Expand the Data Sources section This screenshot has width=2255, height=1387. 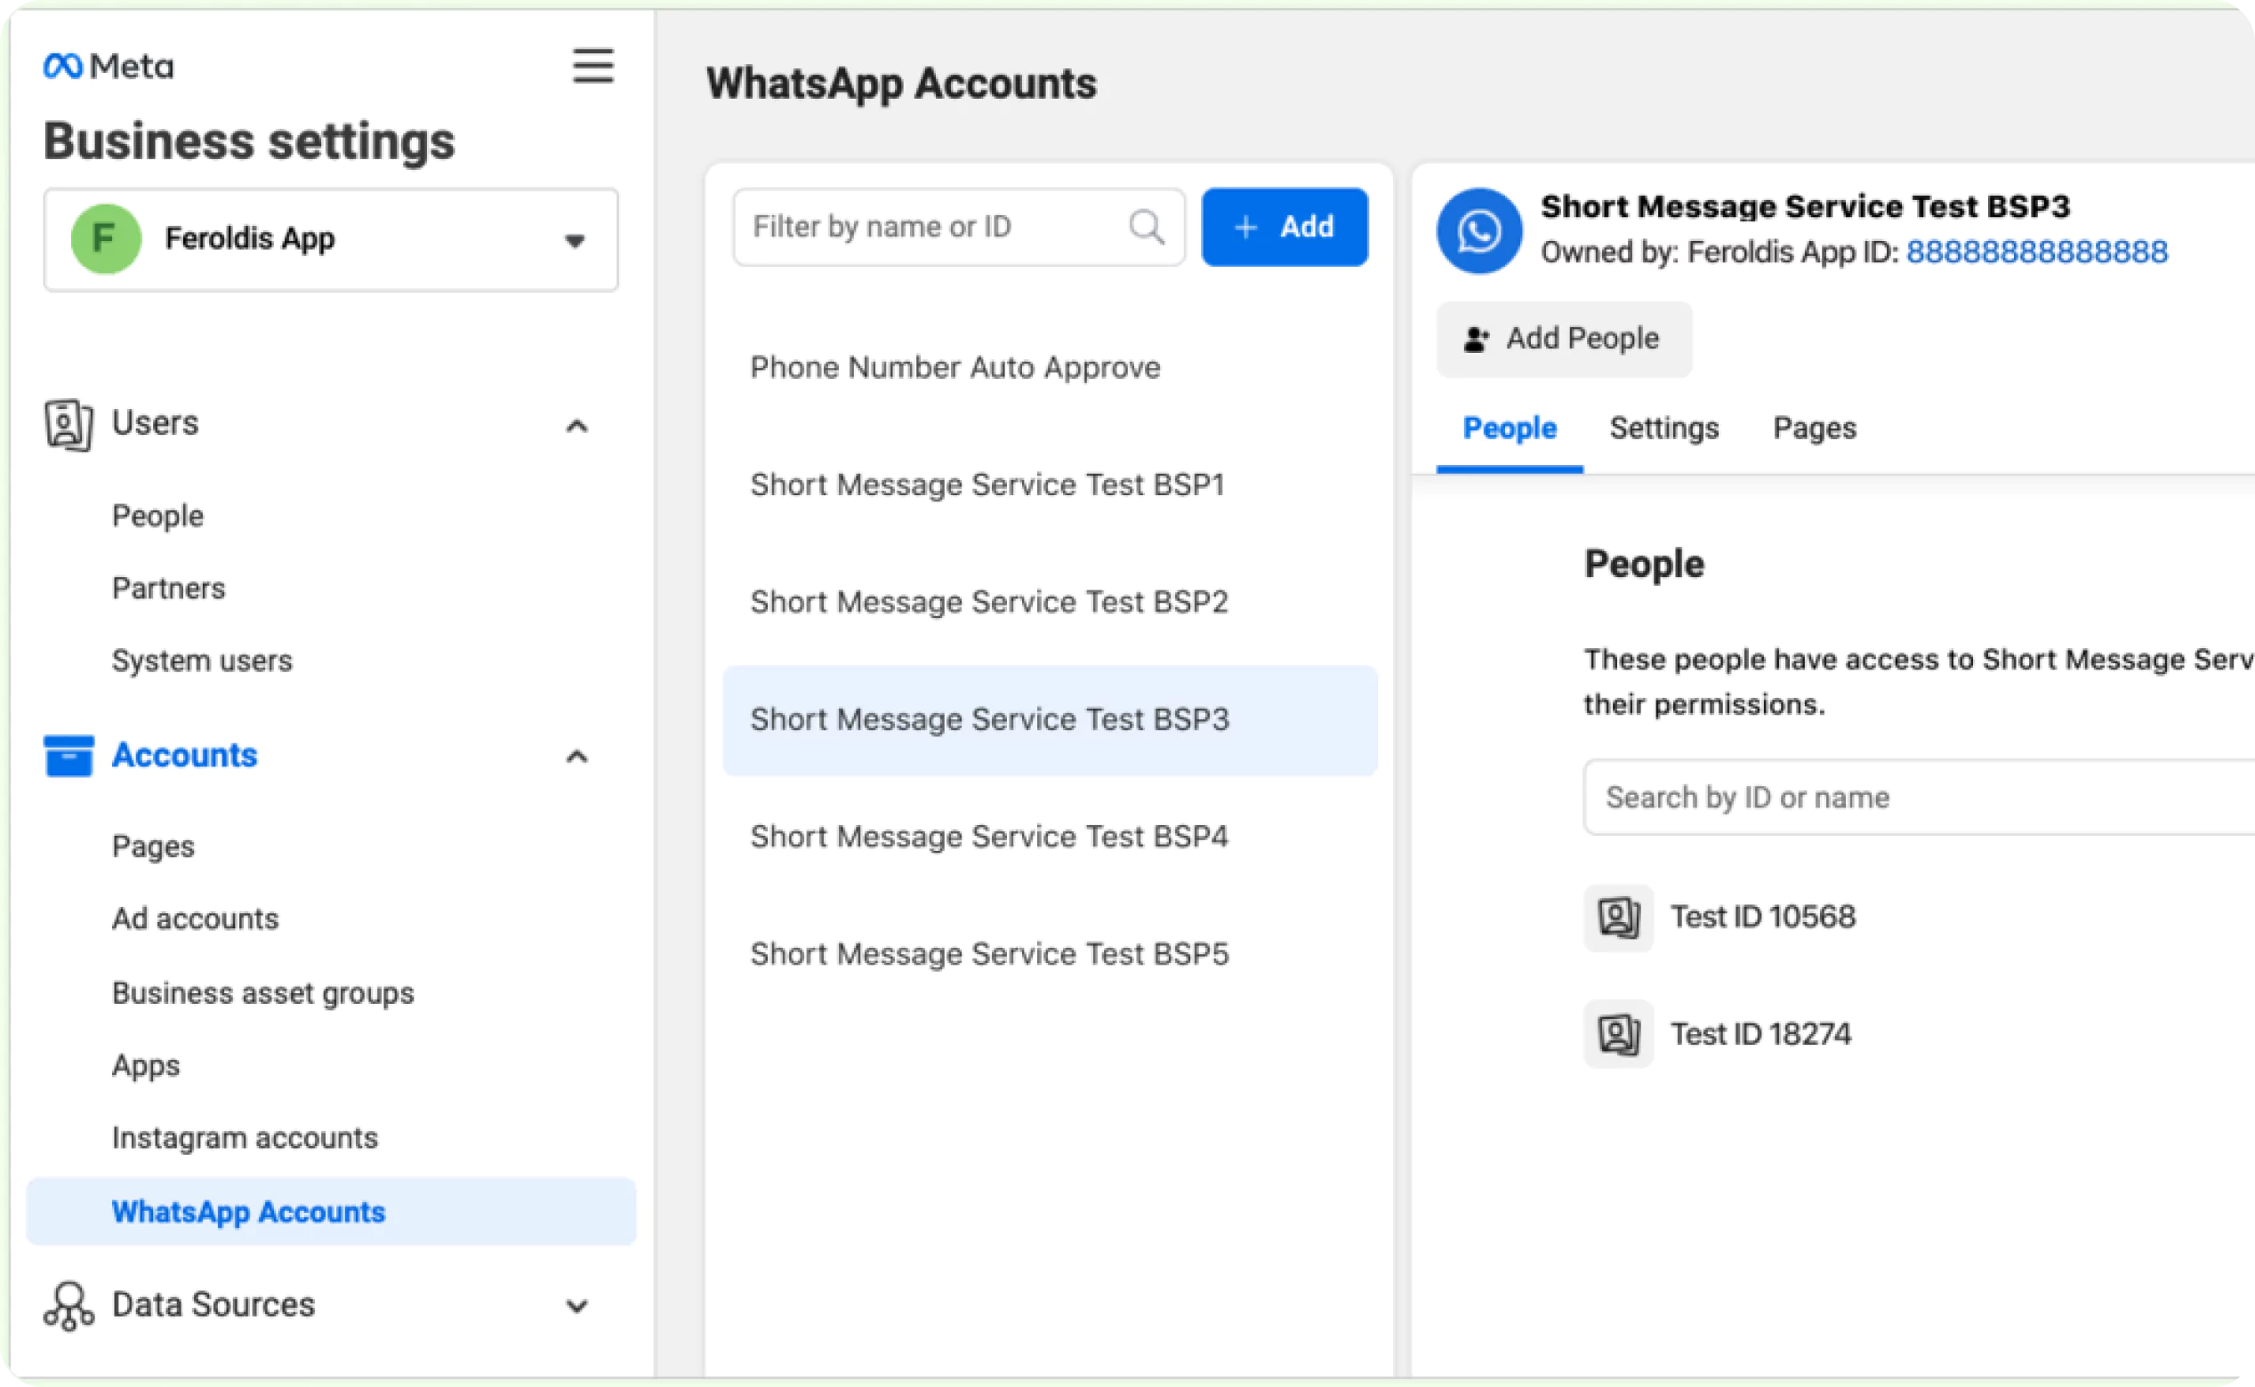(576, 1306)
